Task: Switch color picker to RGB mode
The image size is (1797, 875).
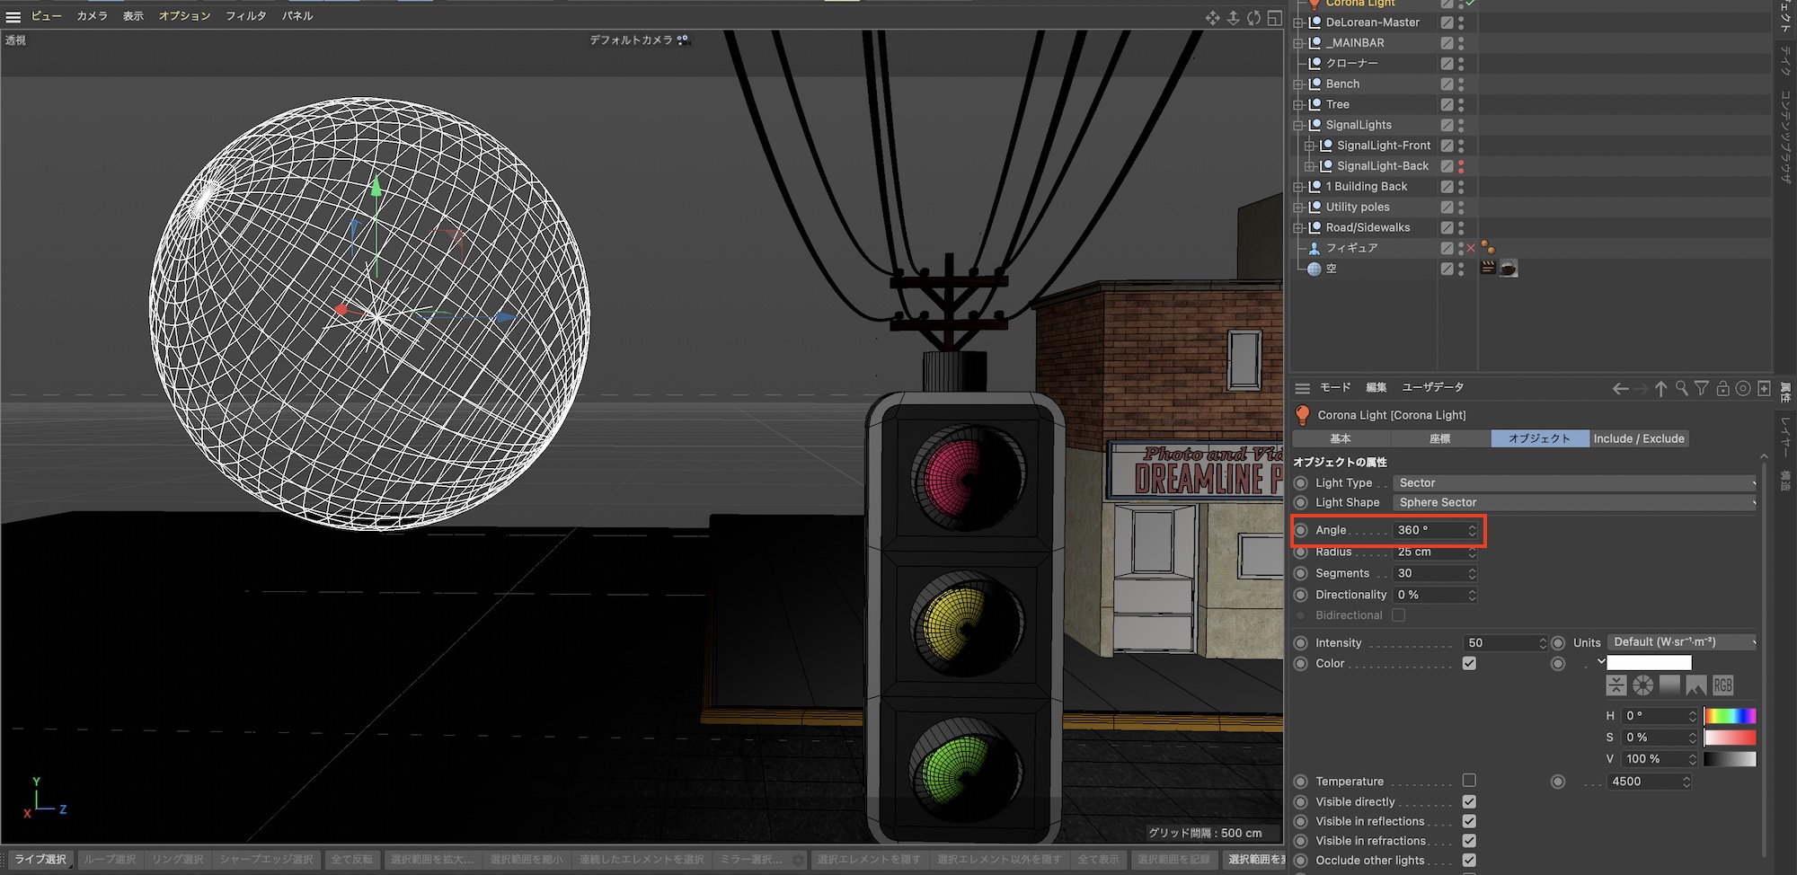Action: pyautogui.click(x=1722, y=685)
